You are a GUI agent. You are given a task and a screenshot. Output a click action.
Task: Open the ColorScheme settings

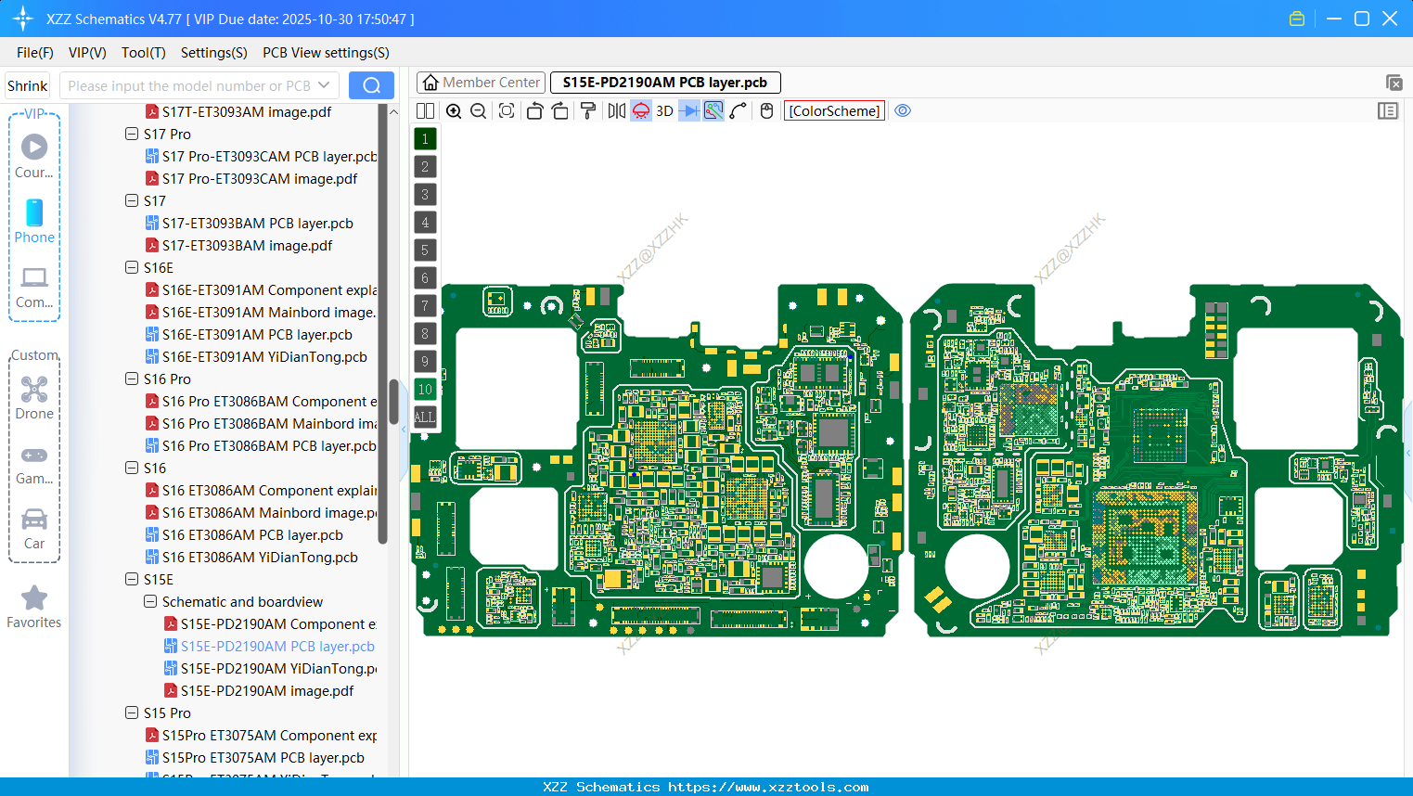click(834, 110)
